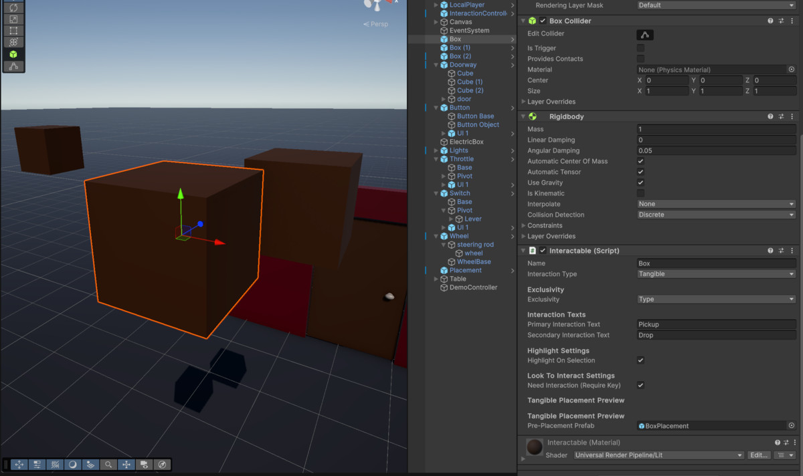This screenshot has height=476, width=803.
Task: Open the Interactable Script context menu
Action: (792, 250)
